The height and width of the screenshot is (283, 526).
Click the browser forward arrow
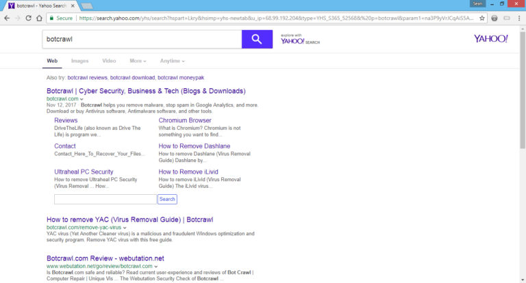(x=18, y=18)
